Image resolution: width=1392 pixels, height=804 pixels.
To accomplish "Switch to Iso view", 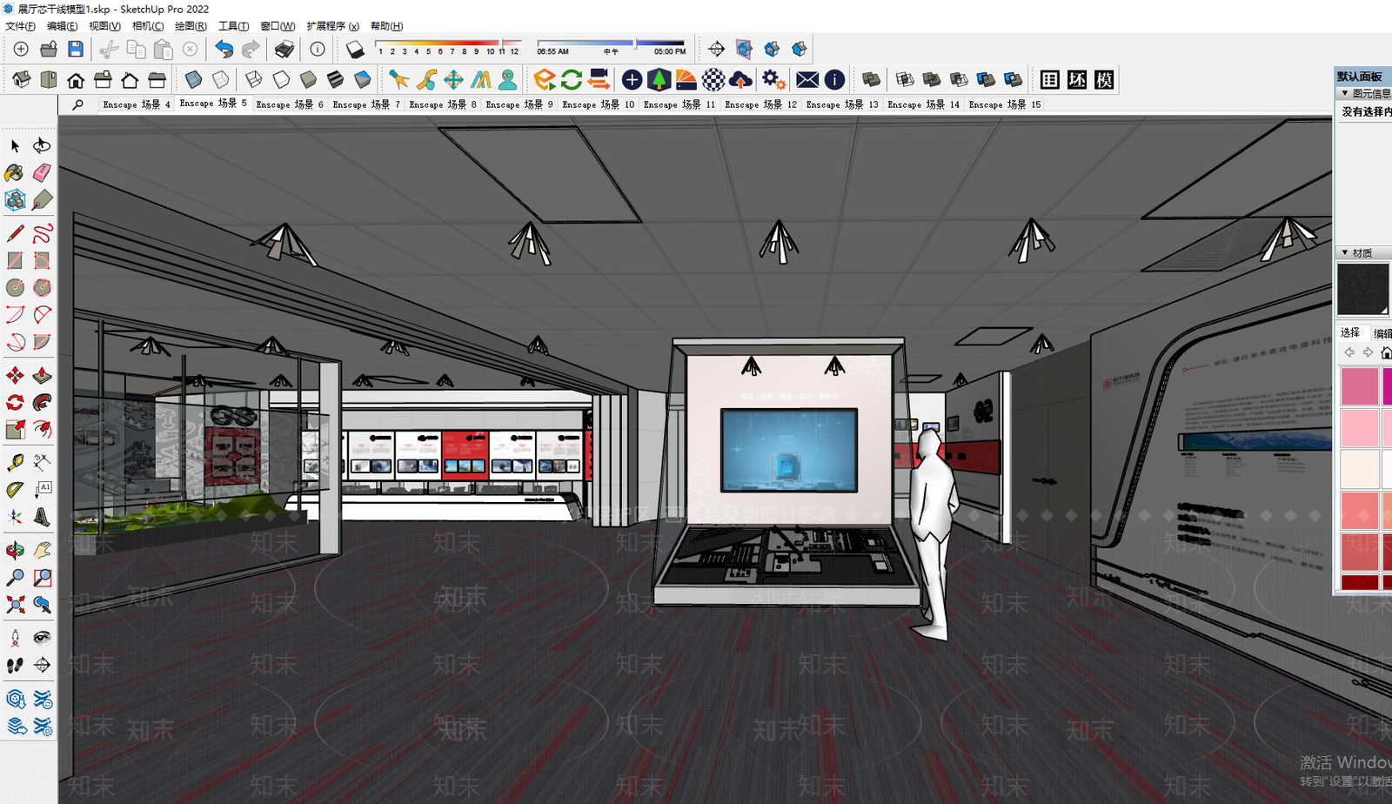I will (22, 80).
